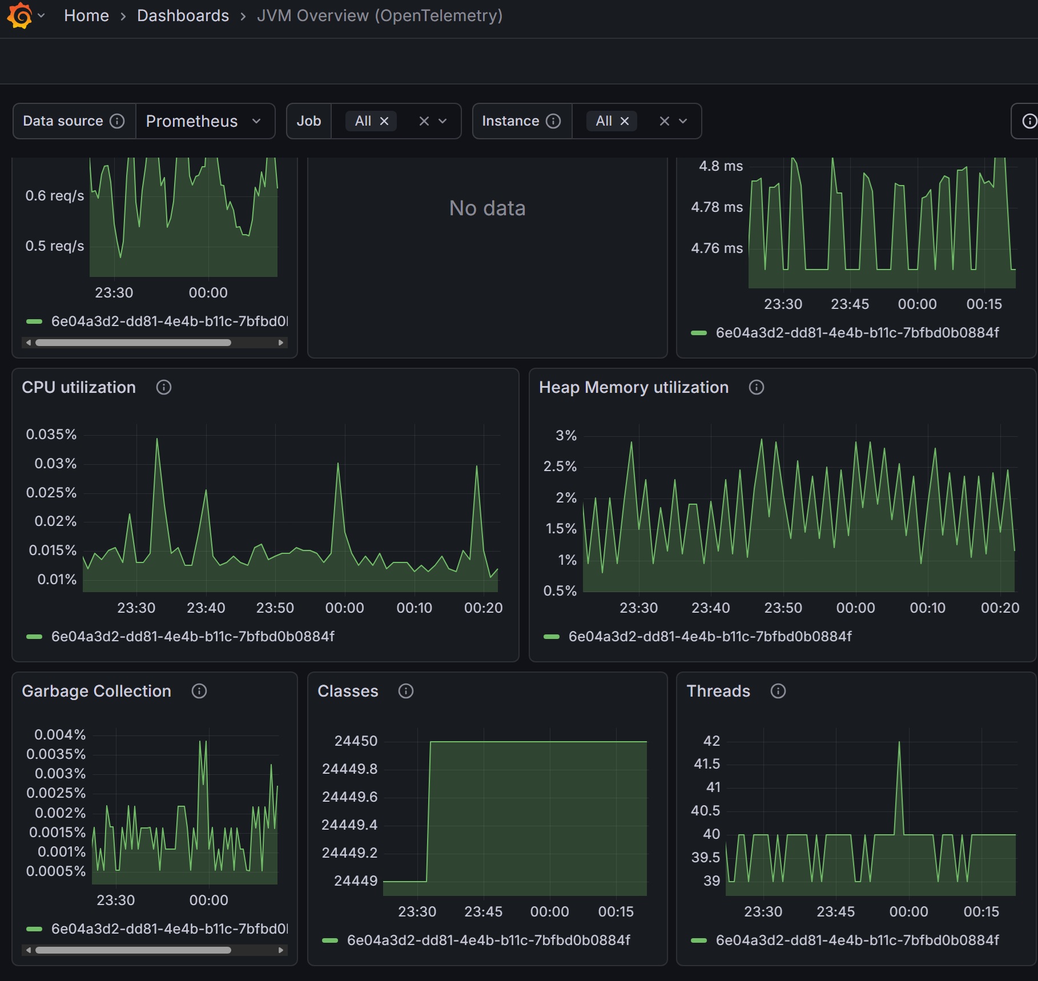
Task: Open the Dashboards breadcrumb link
Action: click(183, 15)
